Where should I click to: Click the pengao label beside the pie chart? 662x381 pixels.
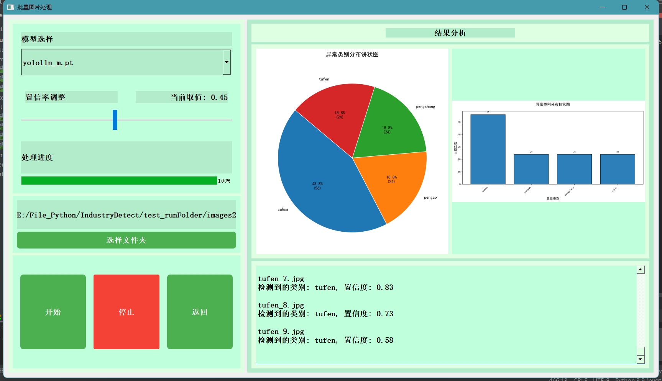pyautogui.click(x=430, y=198)
